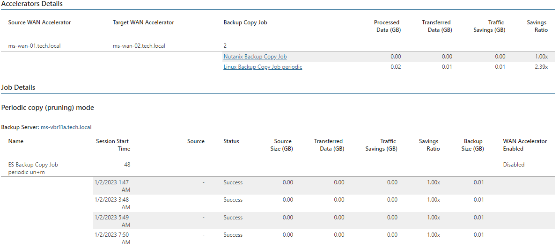Screen dimensions: 559x247
Task: Select the 1/2/2023 7:50 AM session row
Action: pos(324,238)
